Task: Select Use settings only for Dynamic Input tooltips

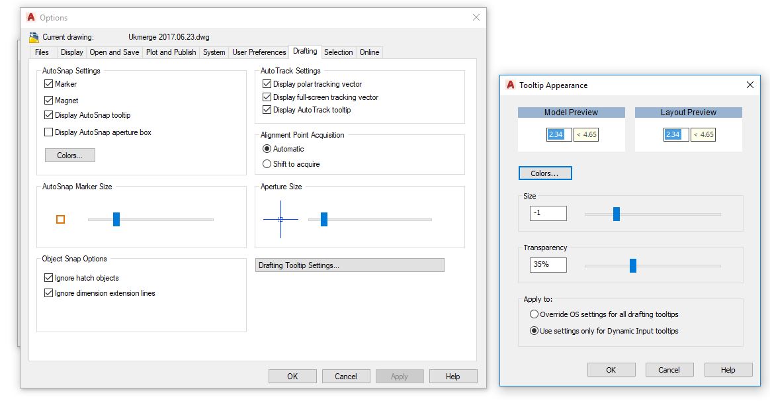Action: [x=534, y=331]
